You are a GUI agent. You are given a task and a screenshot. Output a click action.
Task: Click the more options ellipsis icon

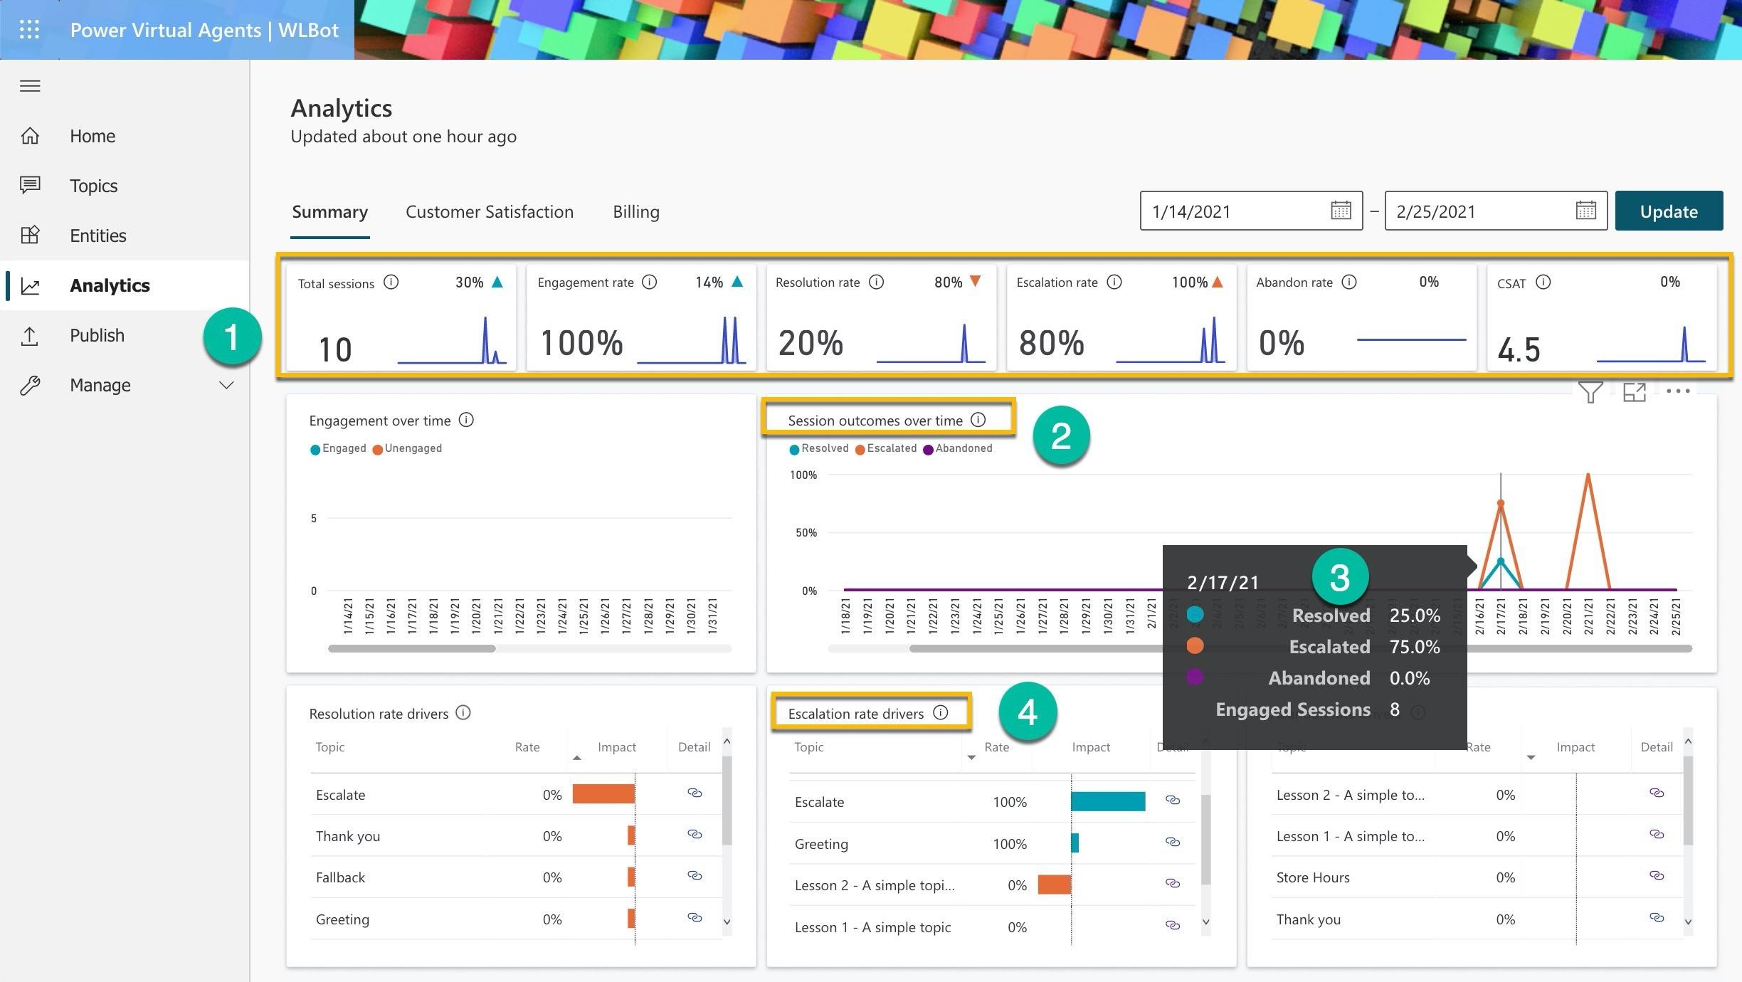pos(1677,392)
